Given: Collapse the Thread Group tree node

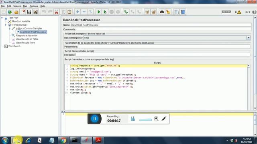Looking at the screenshot, I should (x=6, y=25).
